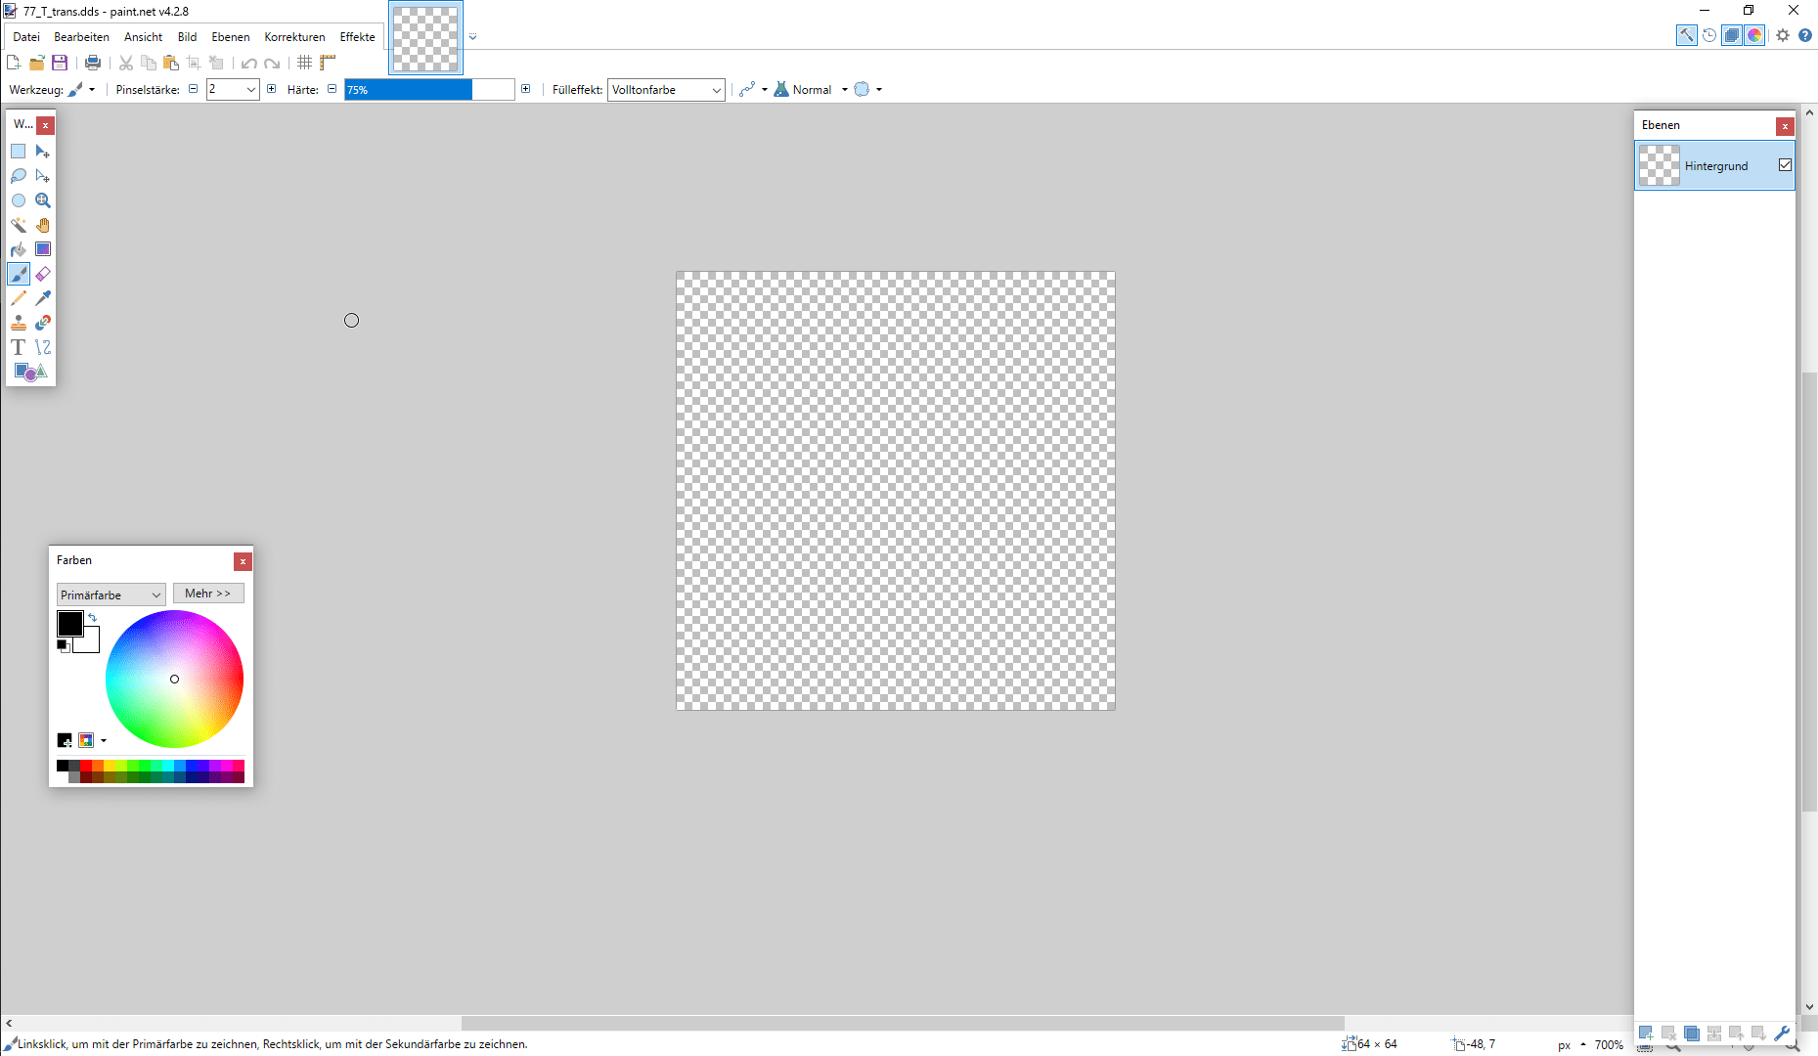The width and height of the screenshot is (1818, 1056).
Task: Open the Fülleffekt Volltonfarbe dropdown
Action: [666, 90]
